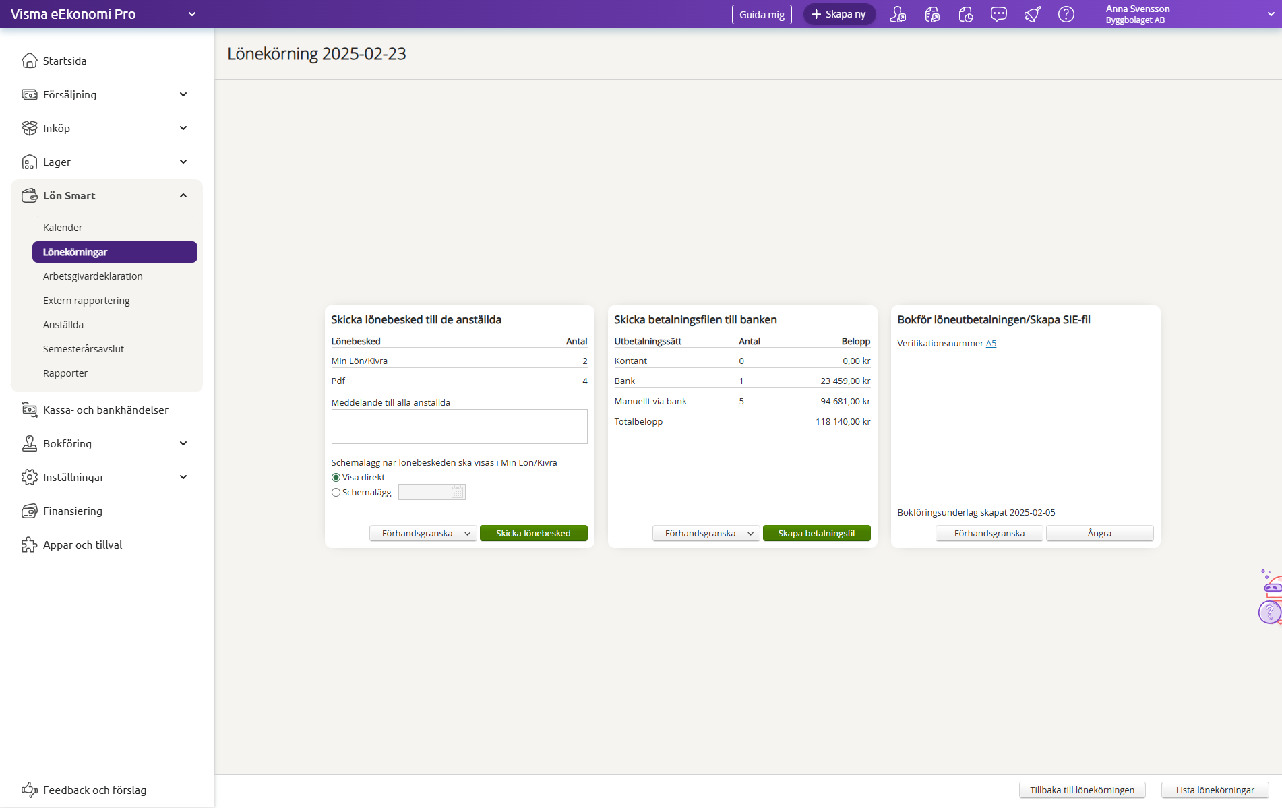Image resolution: width=1282 pixels, height=808 pixels.
Task: Open the floating help assistant robot
Action: (1271, 596)
